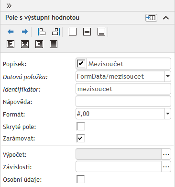This screenshot has width=175, height=187.
Task: Click the grayed Výpočet field
Action: click(x=119, y=154)
